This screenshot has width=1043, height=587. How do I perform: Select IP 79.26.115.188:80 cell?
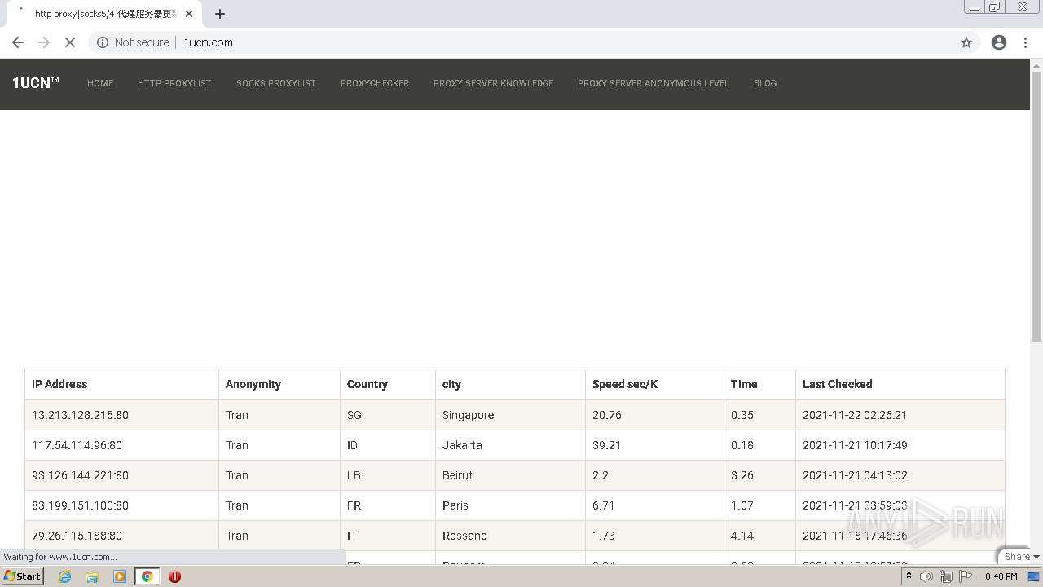click(x=122, y=536)
